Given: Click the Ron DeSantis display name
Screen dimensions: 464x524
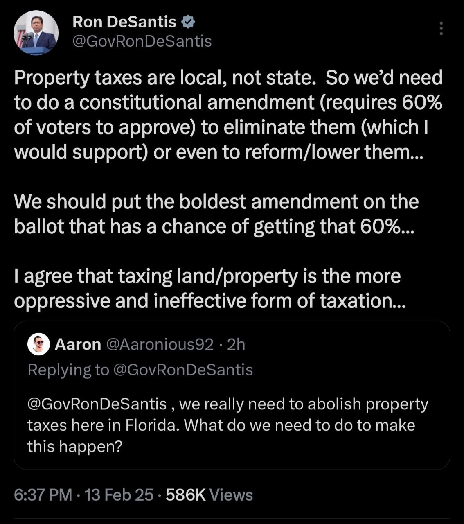Looking at the screenshot, I should pos(124,22).
